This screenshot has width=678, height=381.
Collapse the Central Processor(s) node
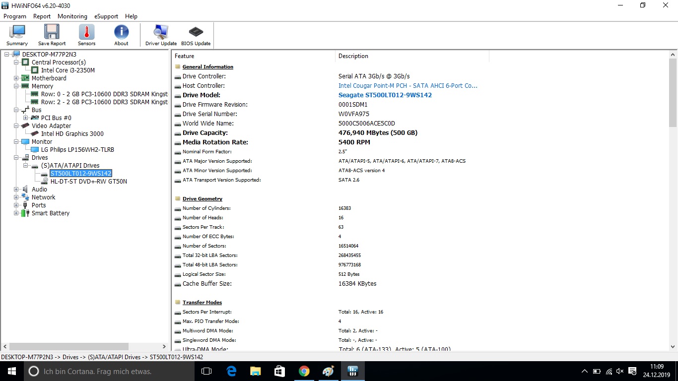[x=16, y=63]
